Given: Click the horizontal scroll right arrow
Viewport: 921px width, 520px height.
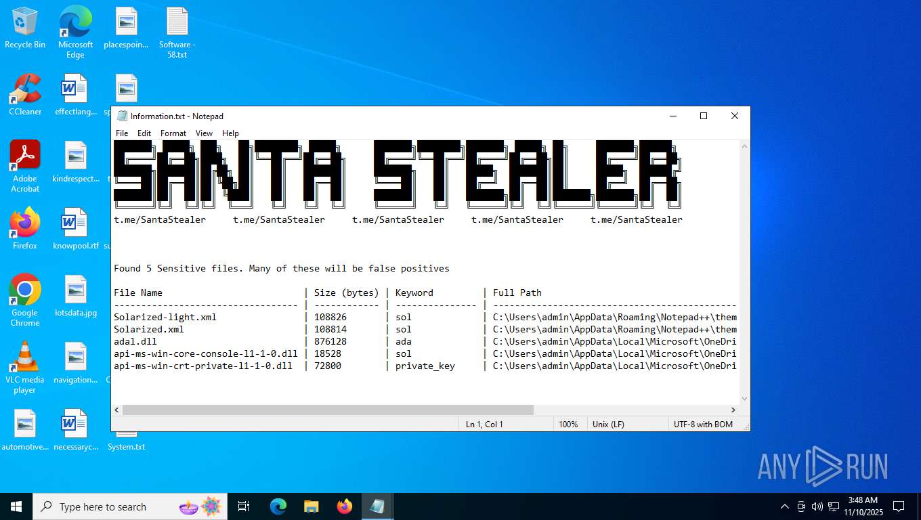Looking at the screenshot, I should coord(733,410).
